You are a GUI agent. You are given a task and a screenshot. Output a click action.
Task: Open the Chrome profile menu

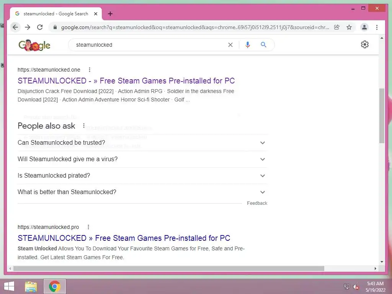[x=364, y=27]
